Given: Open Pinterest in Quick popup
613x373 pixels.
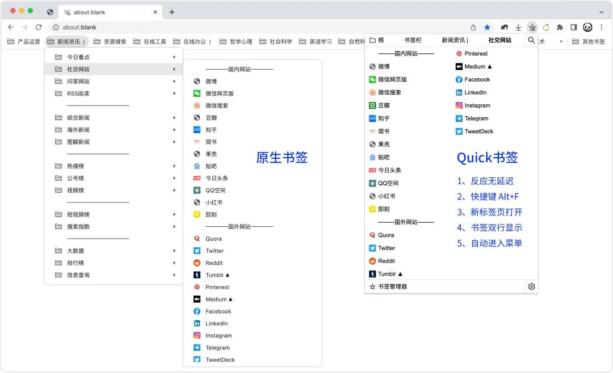Looking at the screenshot, I should pyautogui.click(x=472, y=53).
